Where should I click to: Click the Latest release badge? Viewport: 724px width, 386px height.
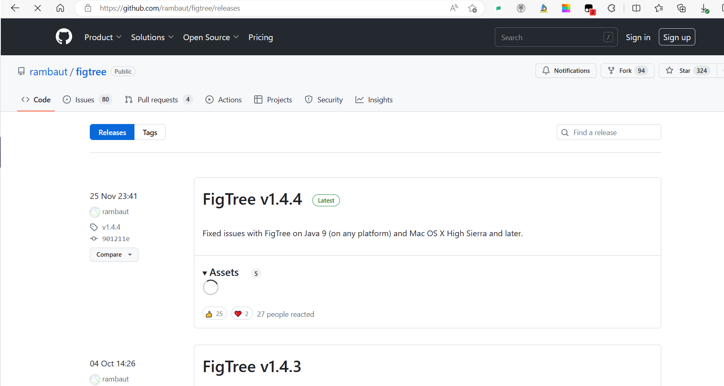click(x=326, y=200)
